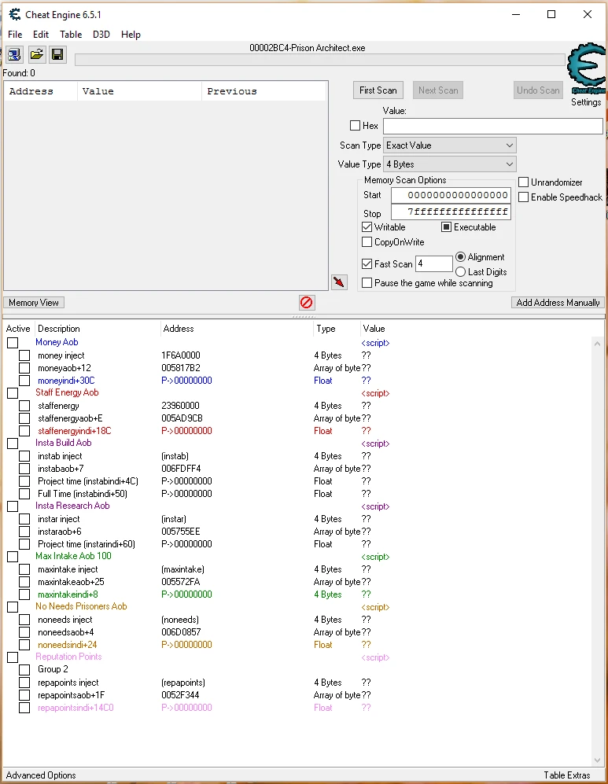Click the Cheat Engine title bar icon
Screen dimensions: 608x784
15,14
